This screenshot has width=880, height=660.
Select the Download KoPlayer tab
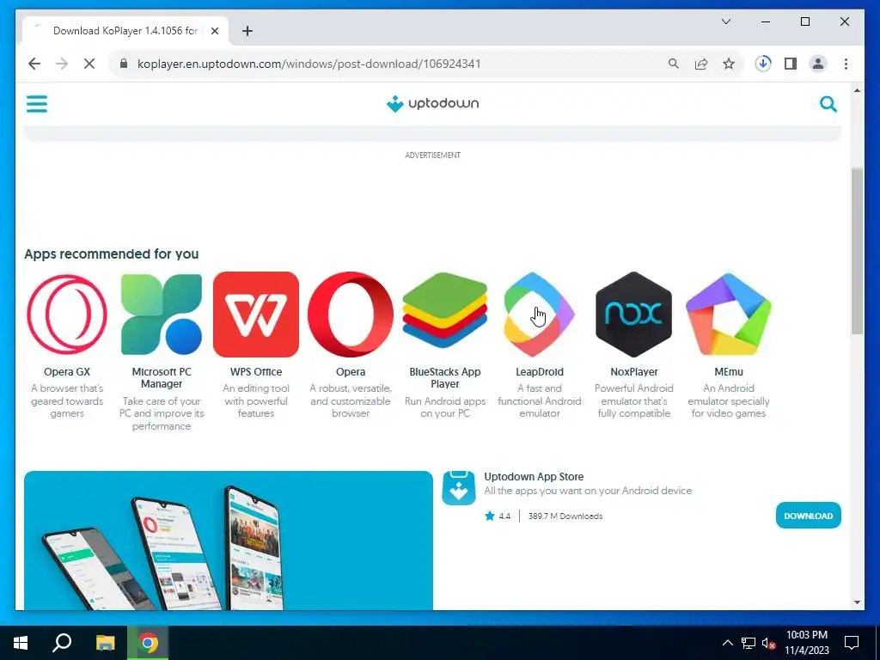pyautogui.click(x=125, y=31)
